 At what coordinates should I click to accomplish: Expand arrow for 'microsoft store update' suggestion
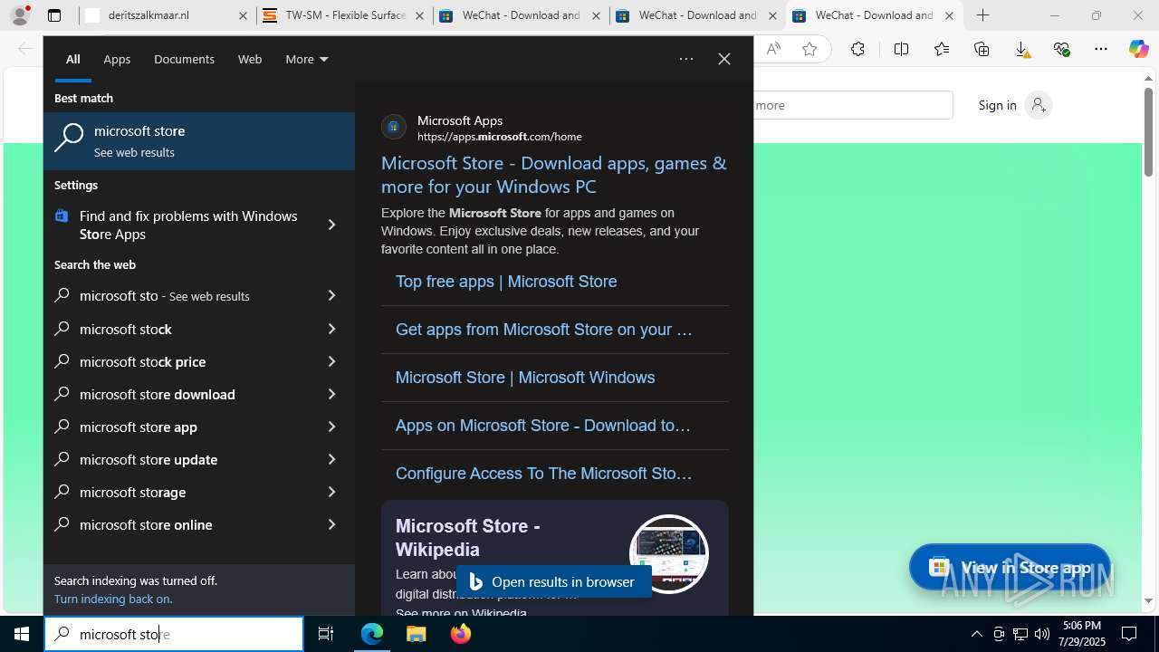tap(331, 459)
